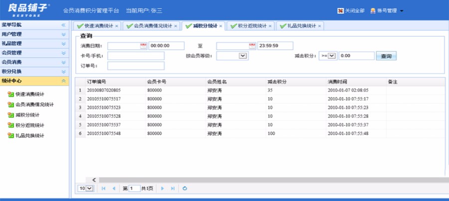Click the 良品铺子 logo
The image size is (449, 201).
[28, 10]
